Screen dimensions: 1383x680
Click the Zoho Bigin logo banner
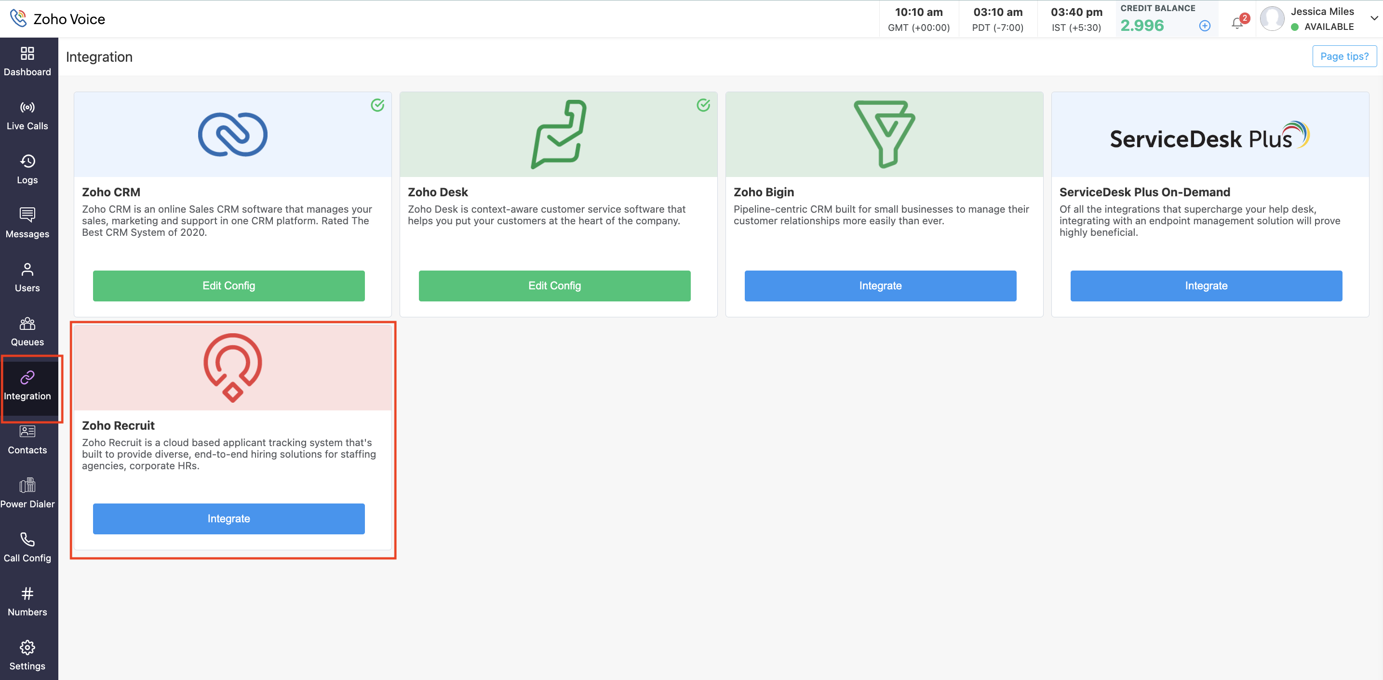(x=884, y=134)
